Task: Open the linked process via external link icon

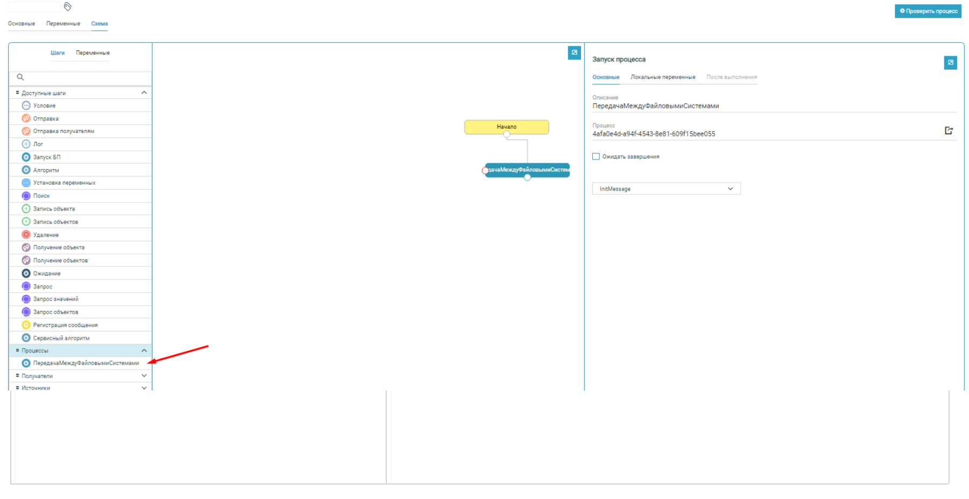Action: pos(949,131)
